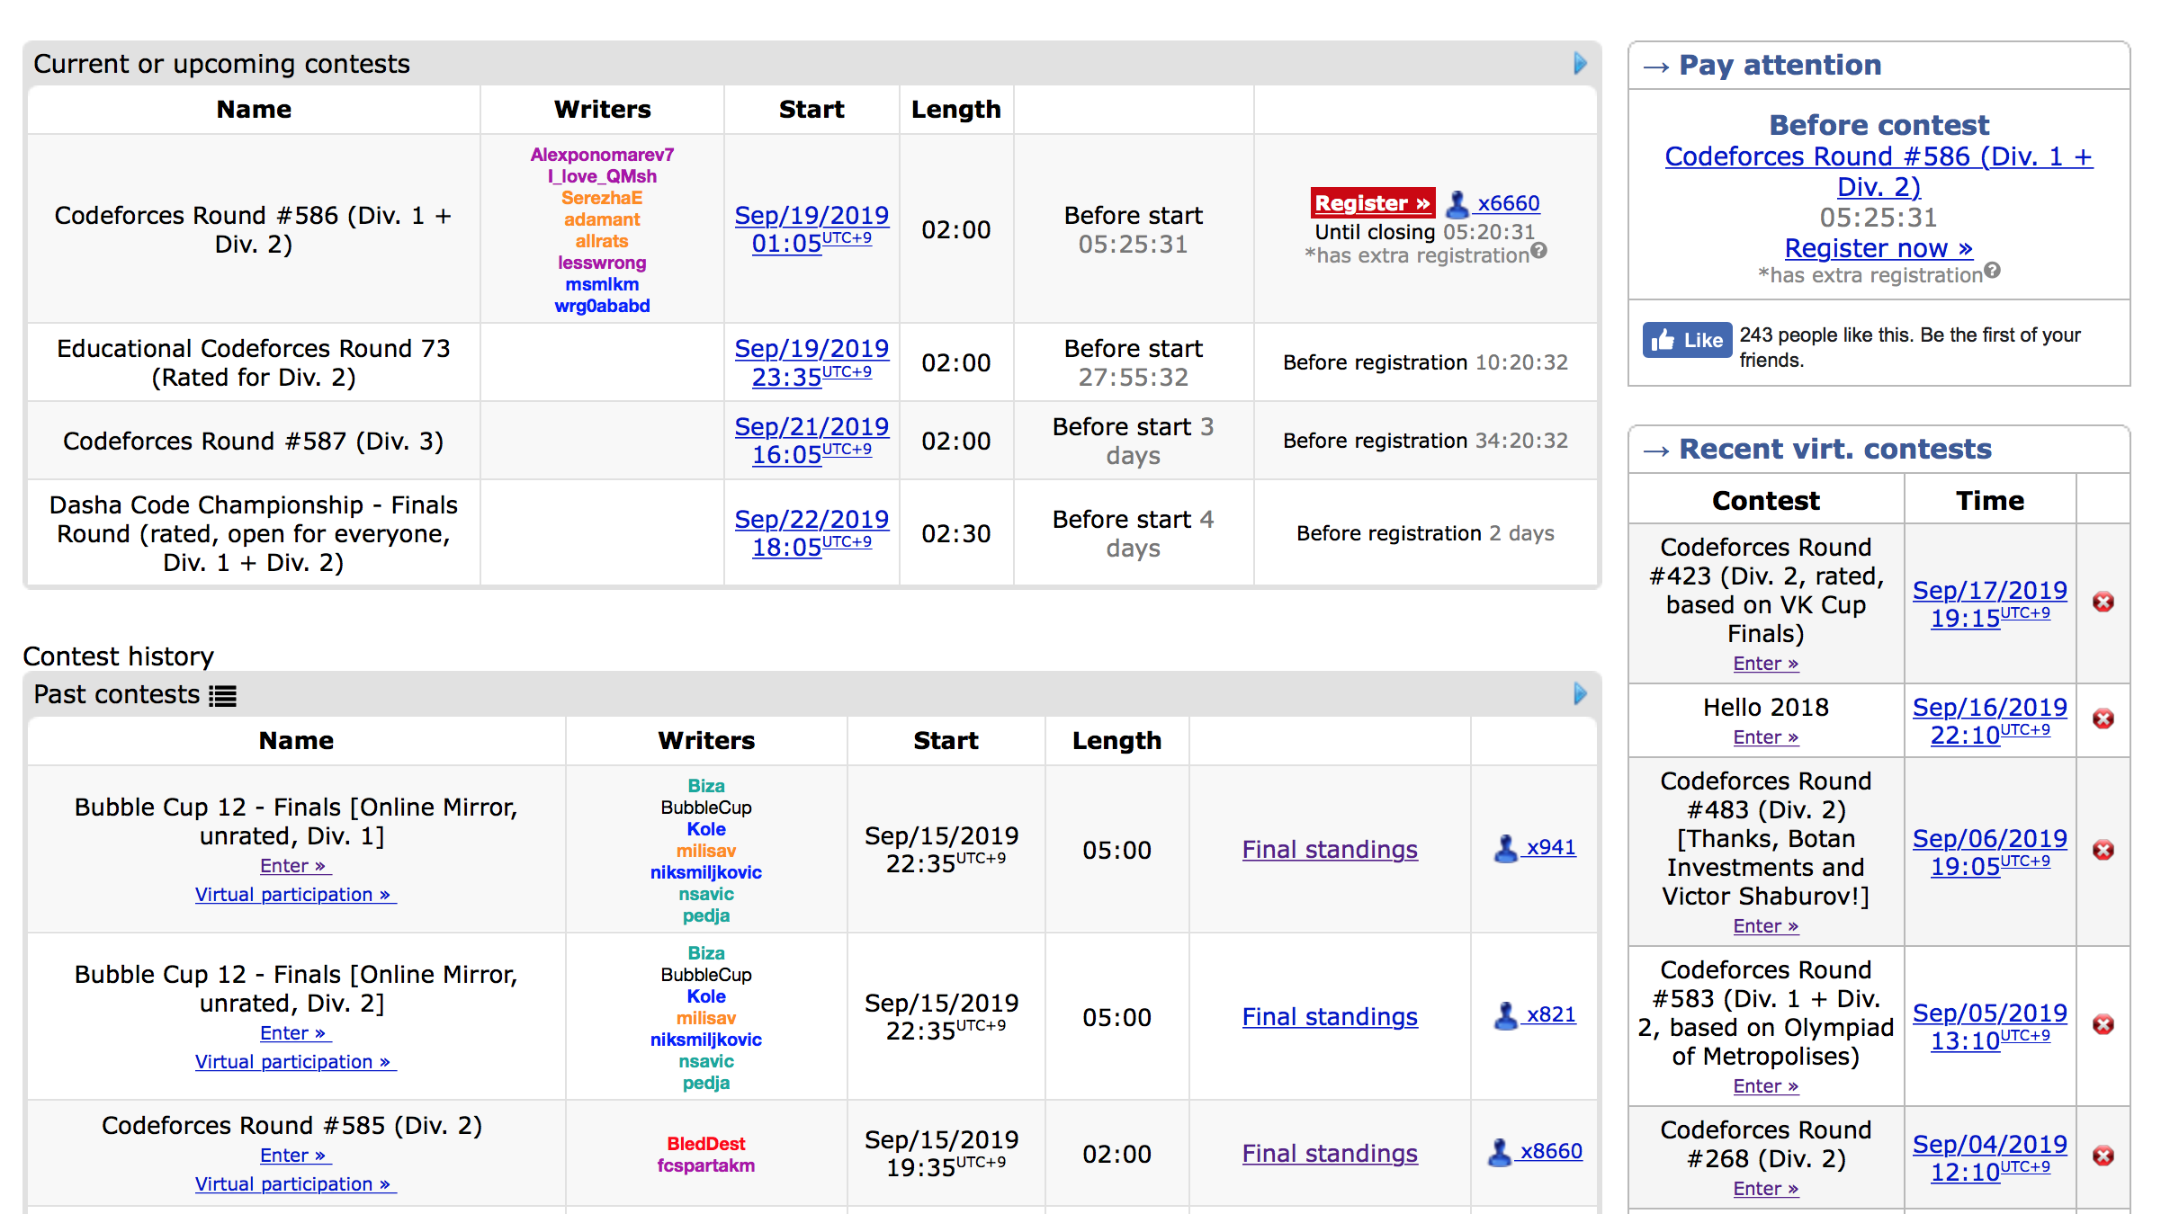
Task: Open Codeforces Round #586 link in Pay attention
Action: 1879,171
